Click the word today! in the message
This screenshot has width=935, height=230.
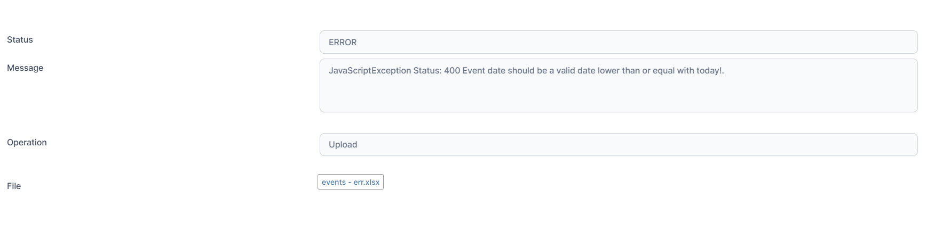(x=710, y=71)
